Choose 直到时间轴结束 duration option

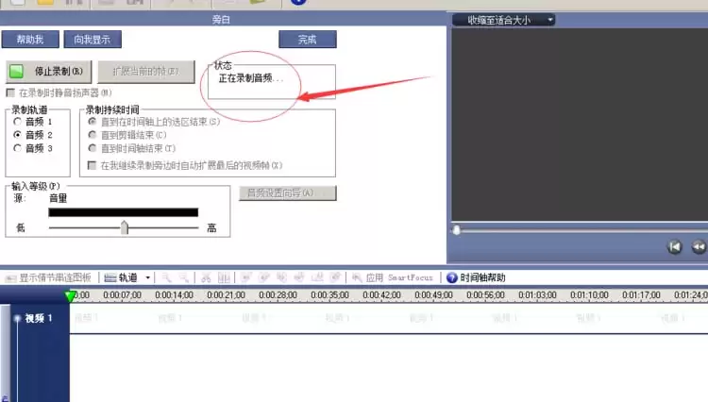point(93,148)
